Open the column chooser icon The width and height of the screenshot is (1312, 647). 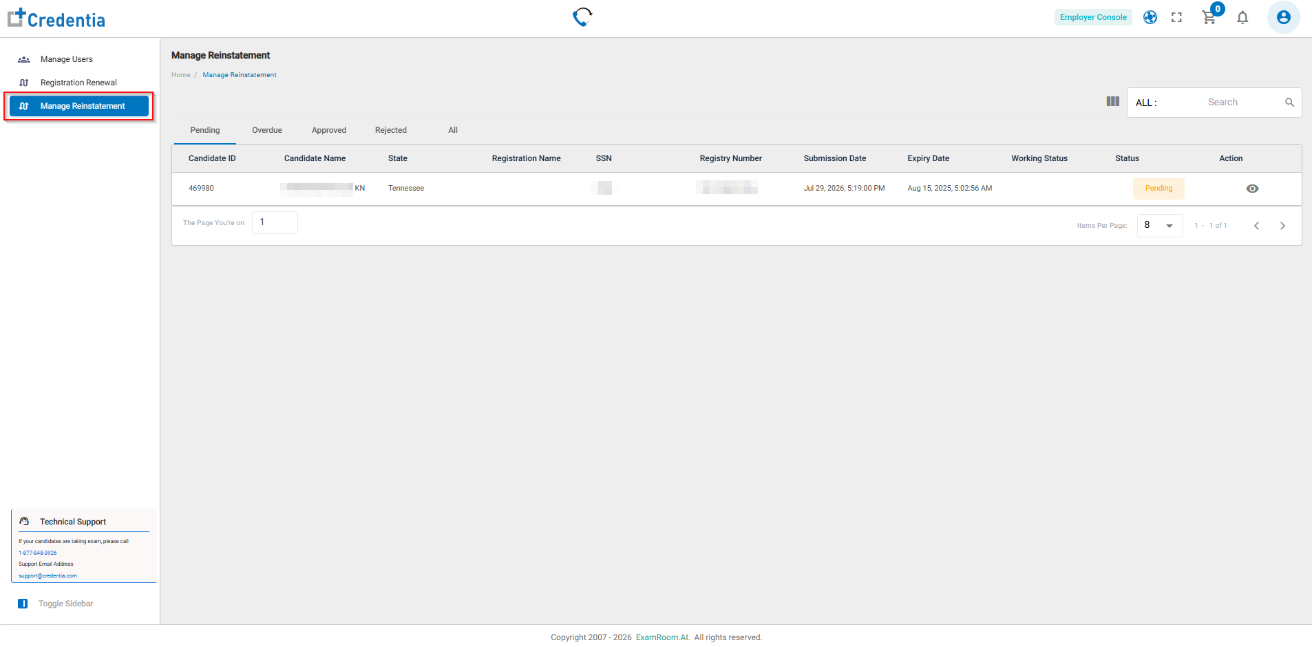click(1113, 101)
